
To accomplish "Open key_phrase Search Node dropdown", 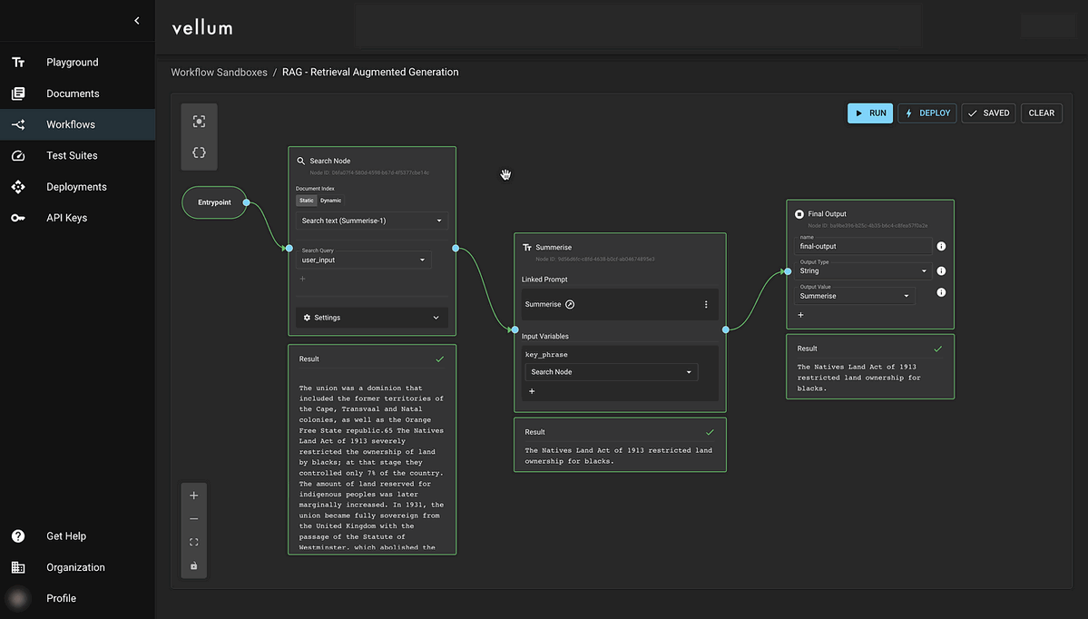I will [612, 372].
